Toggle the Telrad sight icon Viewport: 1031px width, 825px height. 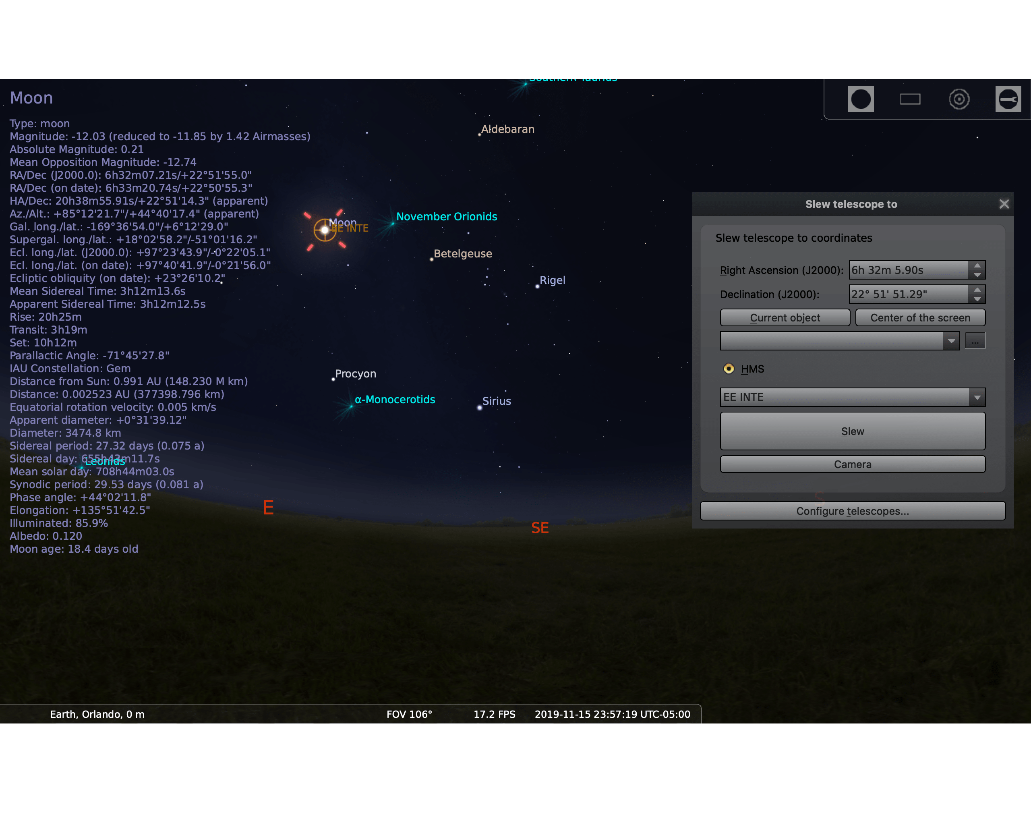959,99
